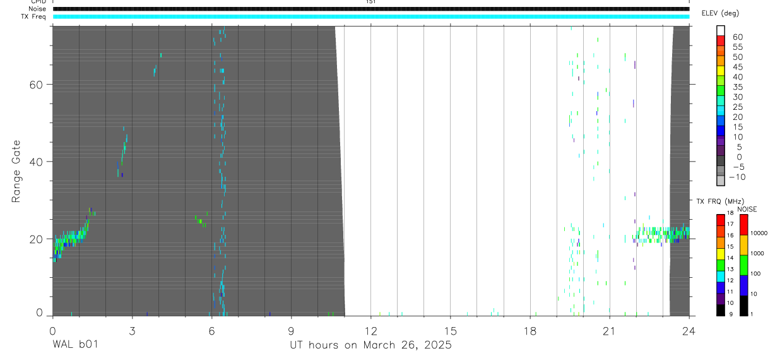Click the orange segment of the NOISE bar
This screenshot has width=775, height=358.
point(743,245)
